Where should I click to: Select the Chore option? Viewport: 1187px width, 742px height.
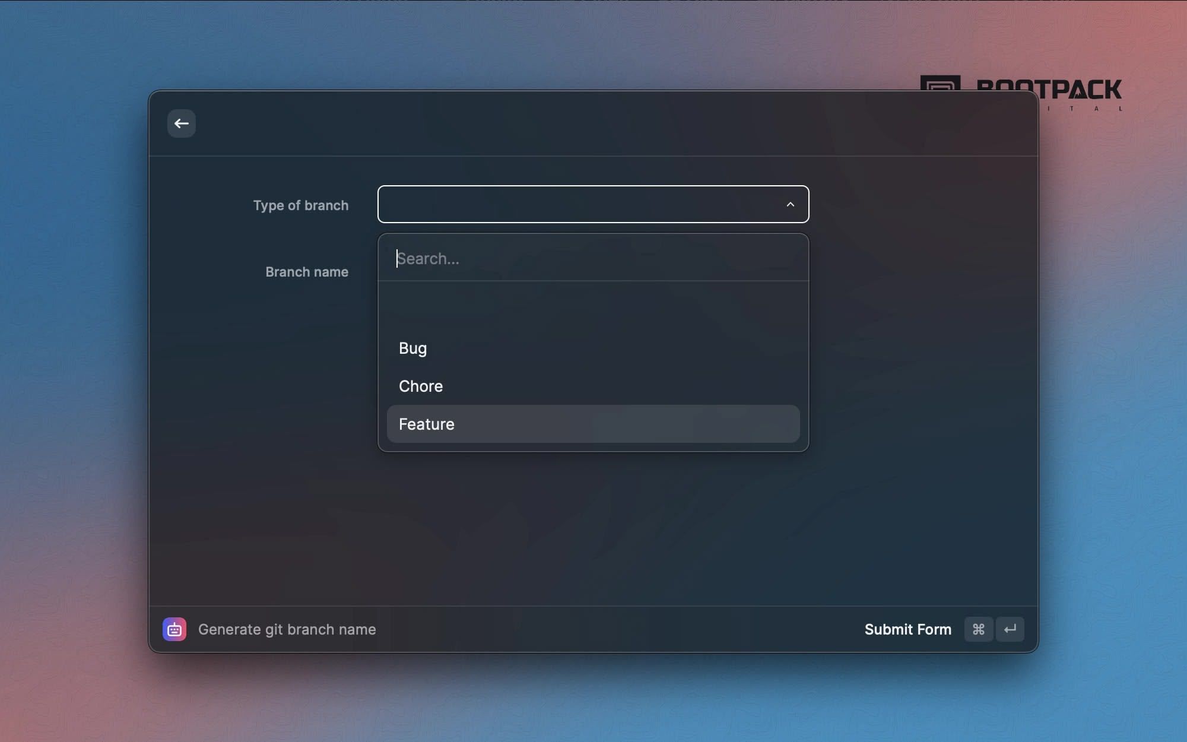[x=421, y=386]
